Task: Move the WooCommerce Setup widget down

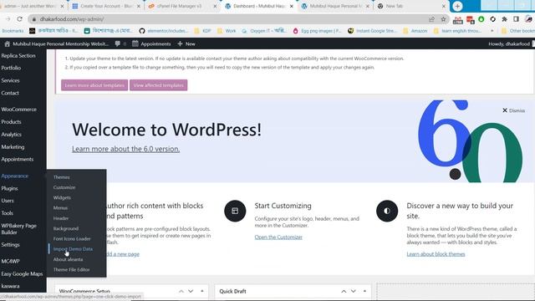Action: [191, 291]
